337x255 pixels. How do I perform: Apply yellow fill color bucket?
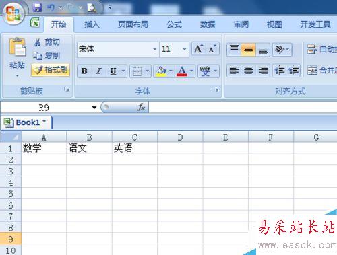coord(161,71)
